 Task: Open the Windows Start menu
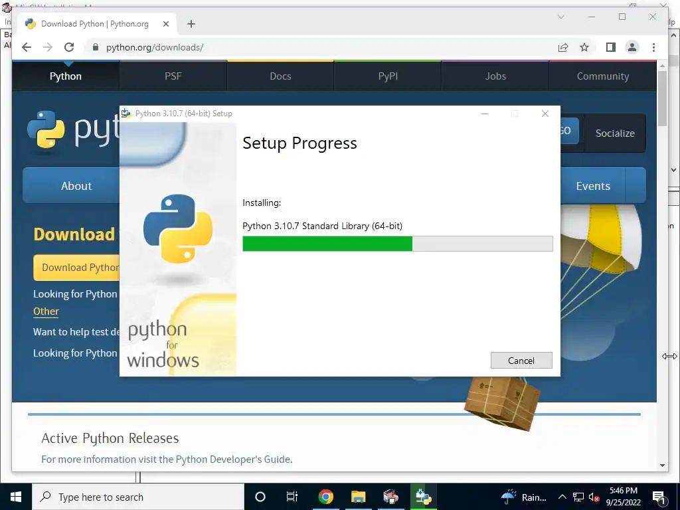click(16, 497)
